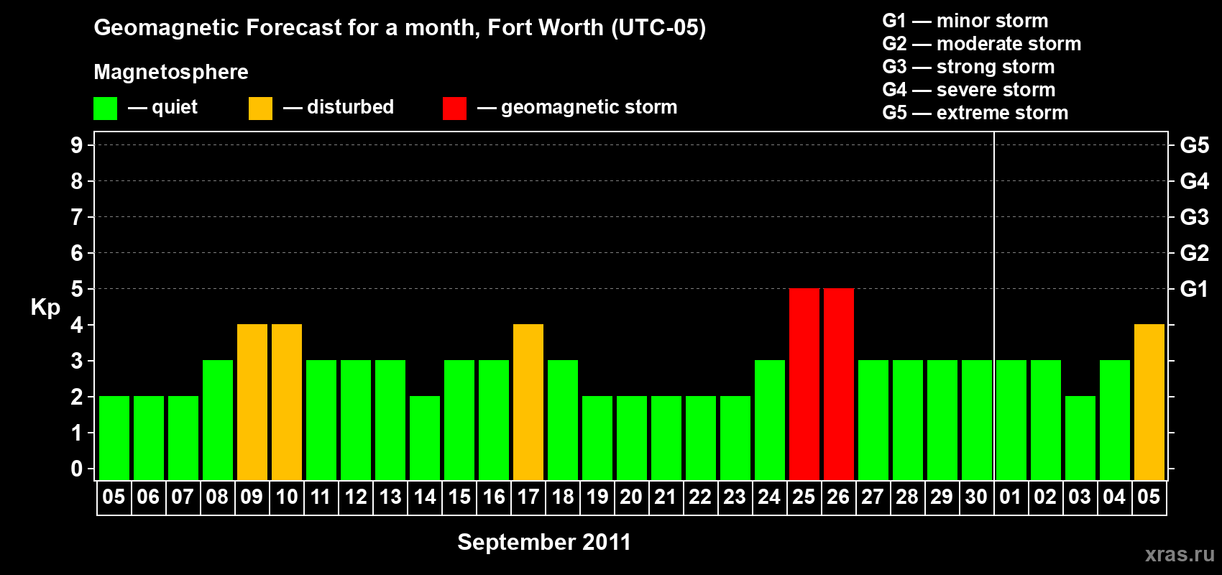This screenshot has height=575, width=1222.
Task: Click the date cell 12
Action: [356, 497]
